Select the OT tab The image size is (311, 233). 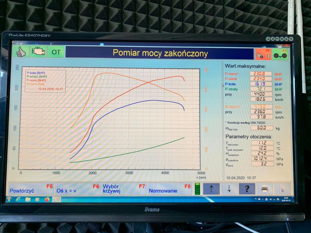coord(56,52)
